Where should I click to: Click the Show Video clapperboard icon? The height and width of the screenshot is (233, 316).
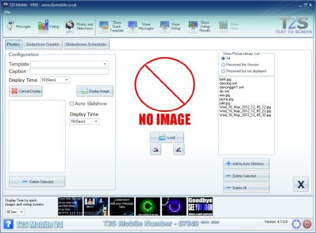(224, 26)
